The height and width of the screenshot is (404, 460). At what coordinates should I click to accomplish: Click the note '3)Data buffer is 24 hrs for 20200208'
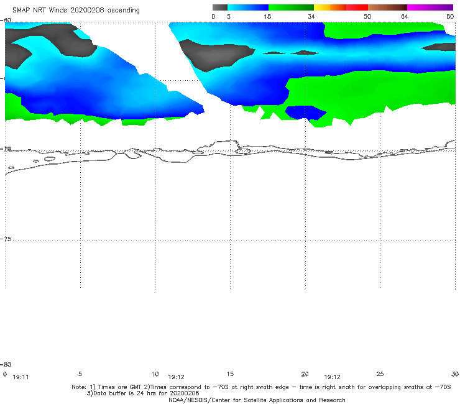143,393
